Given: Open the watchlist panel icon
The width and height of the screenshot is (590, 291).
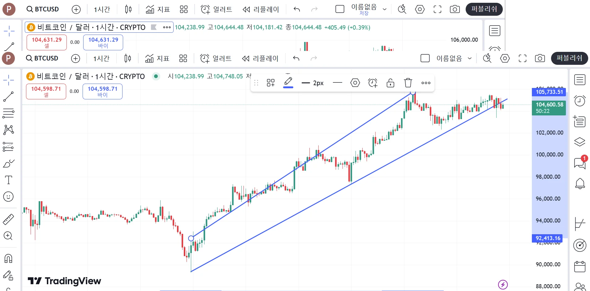Looking at the screenshot, I should click(579, 80).
